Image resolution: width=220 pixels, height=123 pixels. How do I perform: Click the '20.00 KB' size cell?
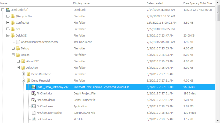pos(189,36)
